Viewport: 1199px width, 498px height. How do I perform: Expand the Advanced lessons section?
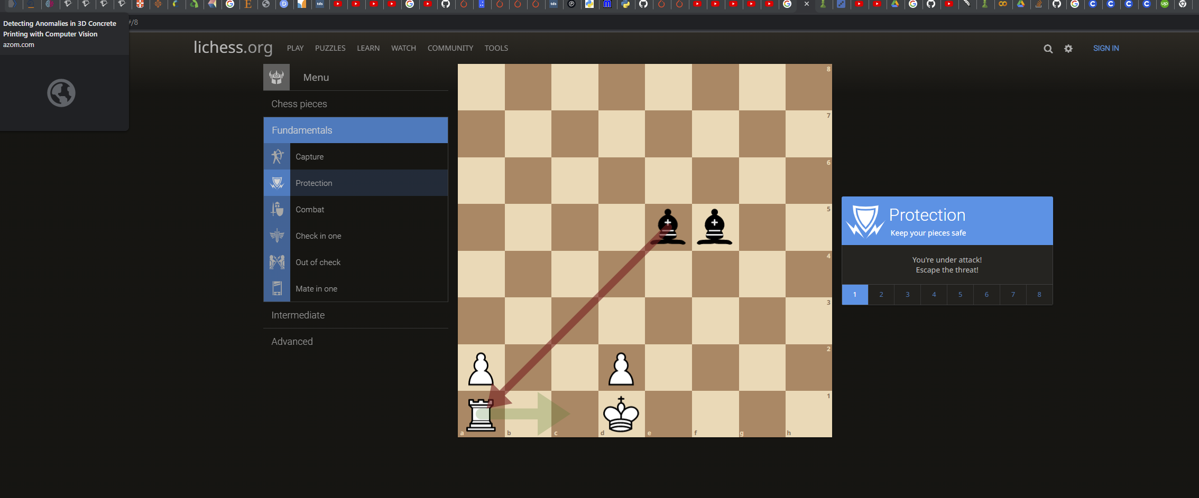point(292,341)
